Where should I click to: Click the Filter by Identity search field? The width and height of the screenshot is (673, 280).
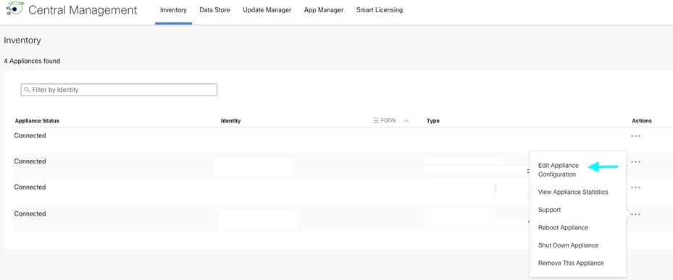click(x=119, y=90)
